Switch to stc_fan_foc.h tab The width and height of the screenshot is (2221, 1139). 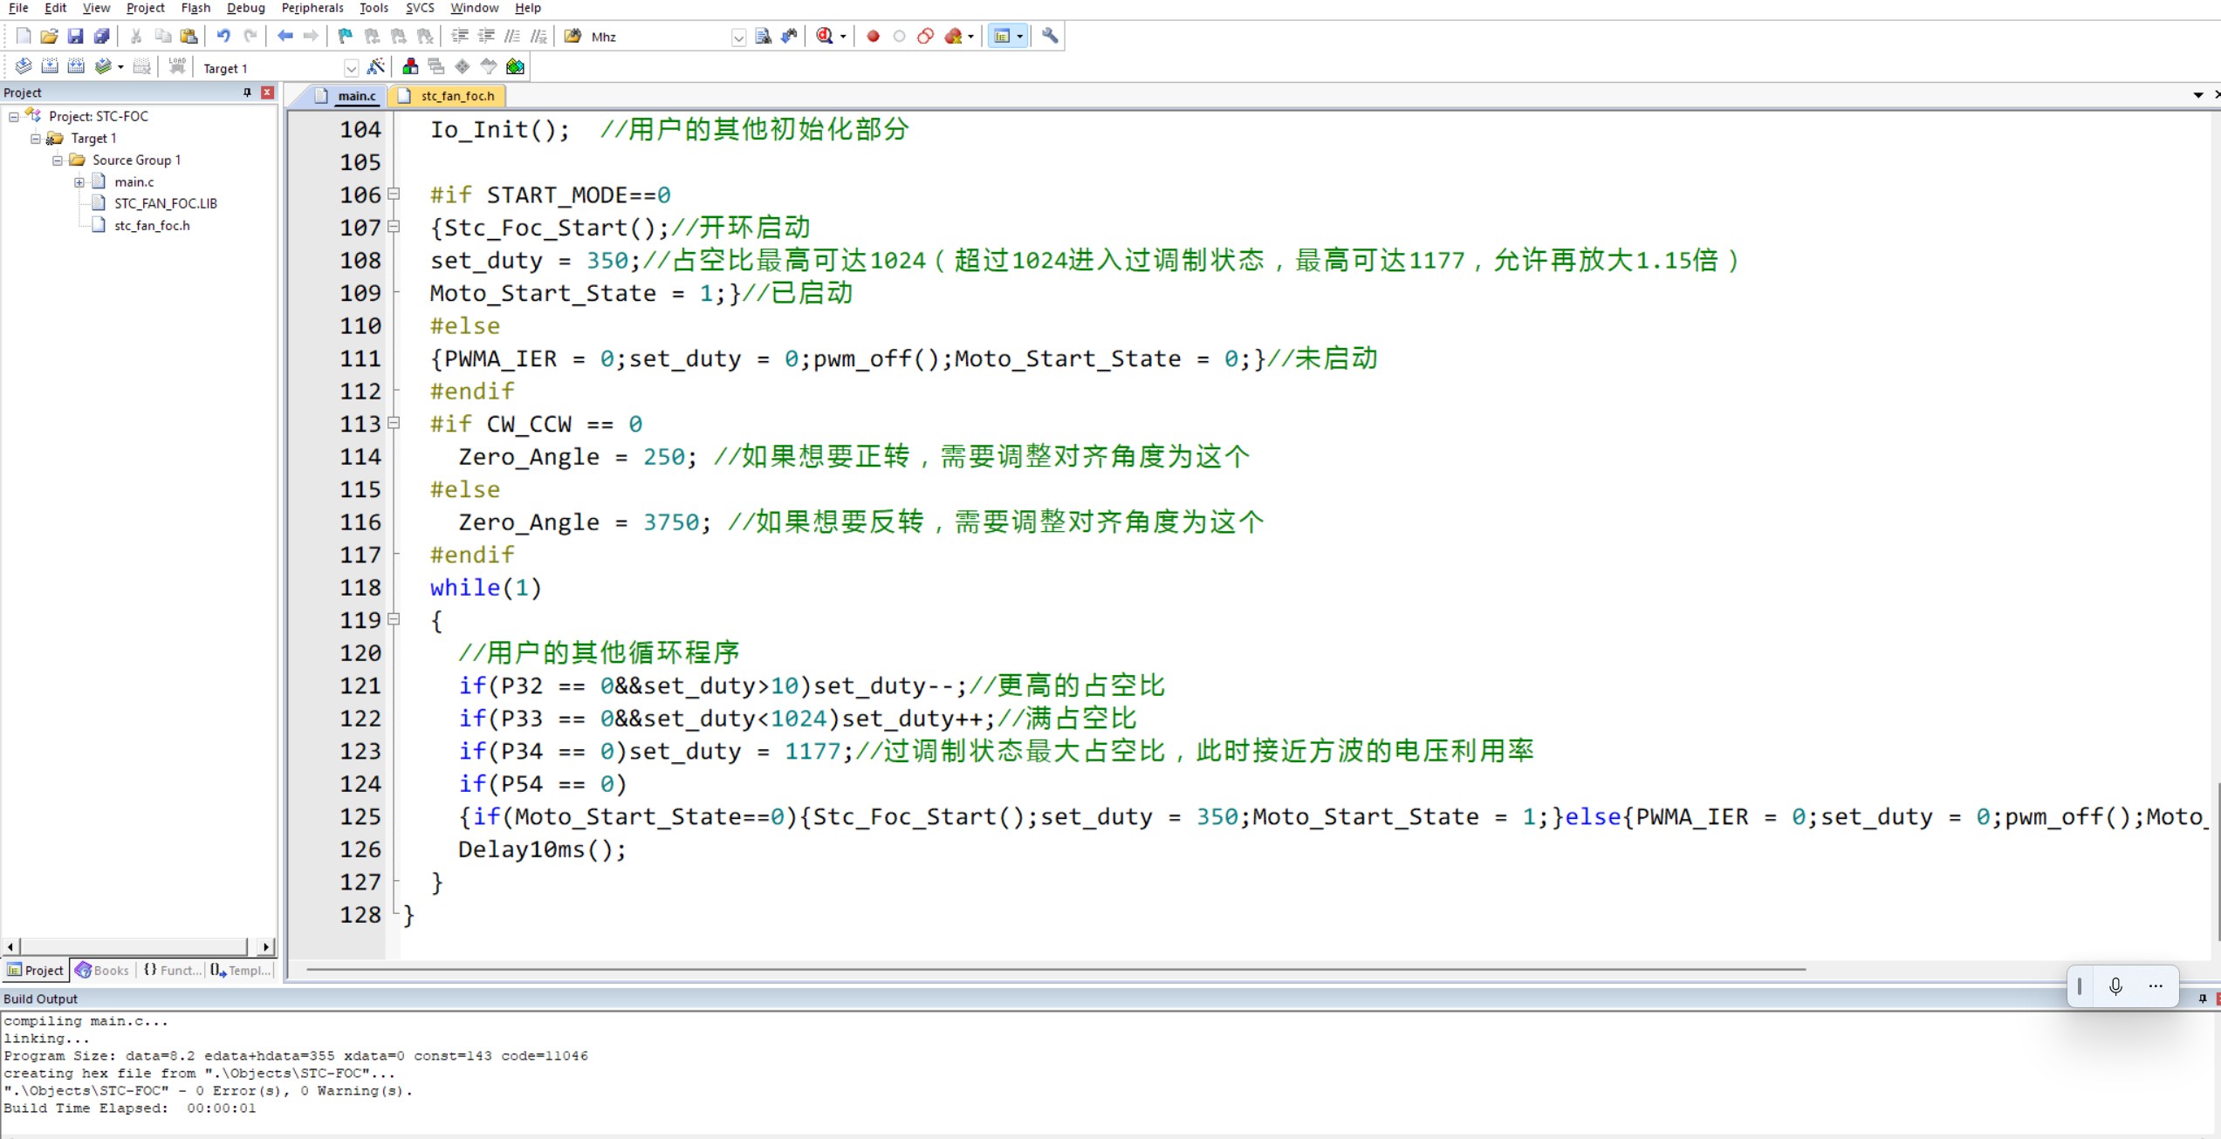pos(456,96)
